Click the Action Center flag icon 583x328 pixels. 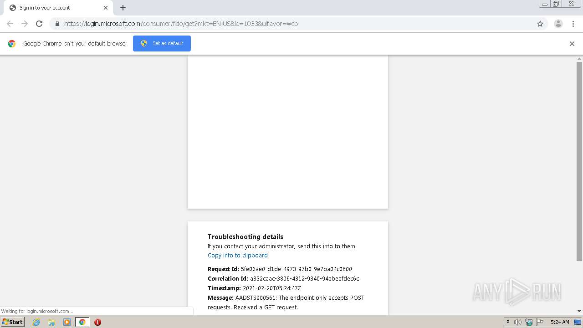540,322
